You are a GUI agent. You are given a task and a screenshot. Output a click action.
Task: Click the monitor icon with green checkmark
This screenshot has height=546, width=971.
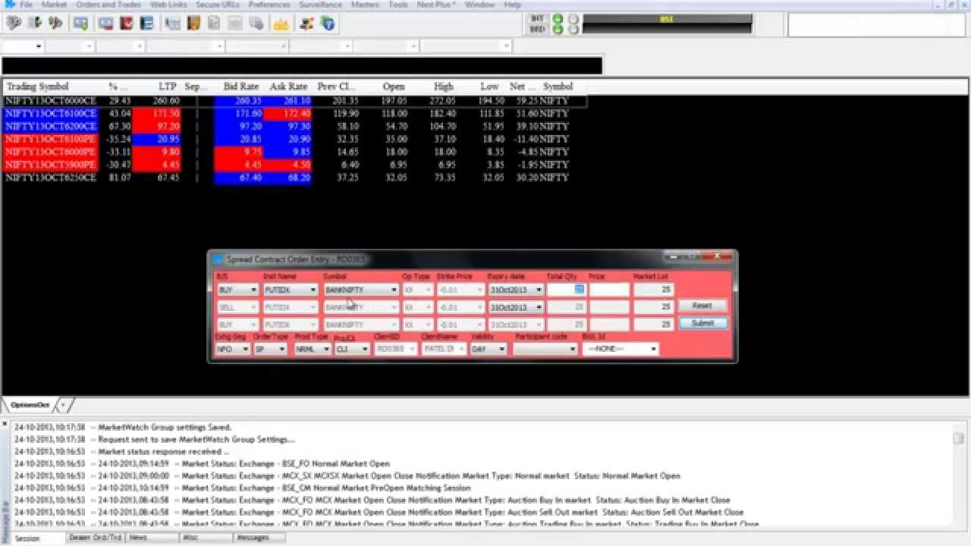click(x=80, y=24)
